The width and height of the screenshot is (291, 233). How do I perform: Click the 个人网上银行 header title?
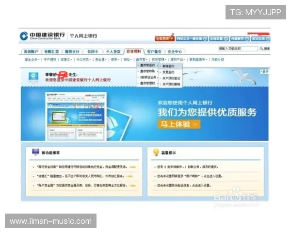pyautogui.click(x=83, y=36)
